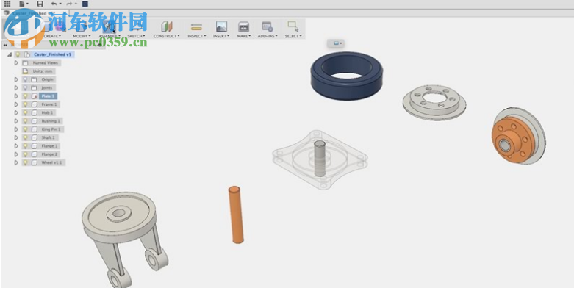Screen dimensions: 574x288
Task: Click the Construct plane icon
Action: 167,26
